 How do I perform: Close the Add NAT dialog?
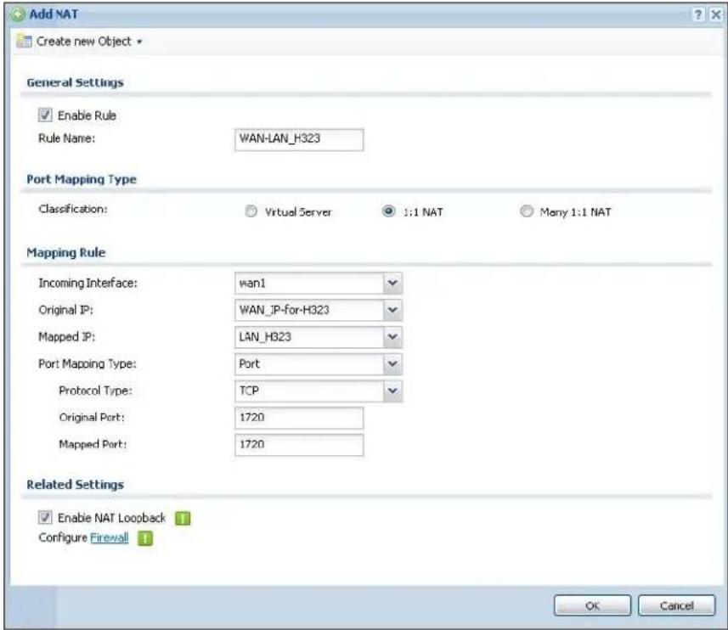tap(716, 14)
